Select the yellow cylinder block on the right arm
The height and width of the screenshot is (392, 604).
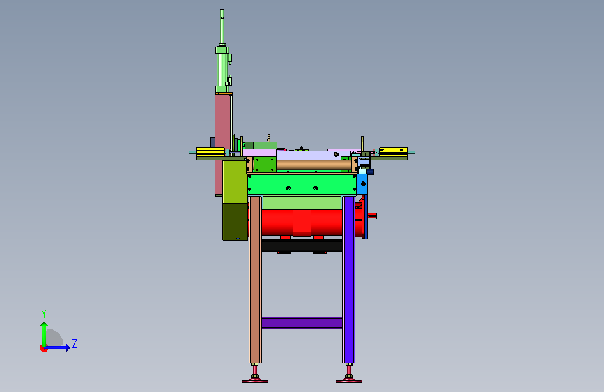(x=393, y=151)
